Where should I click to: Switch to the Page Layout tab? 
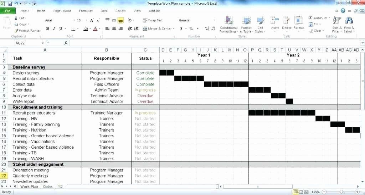[62, 11]
